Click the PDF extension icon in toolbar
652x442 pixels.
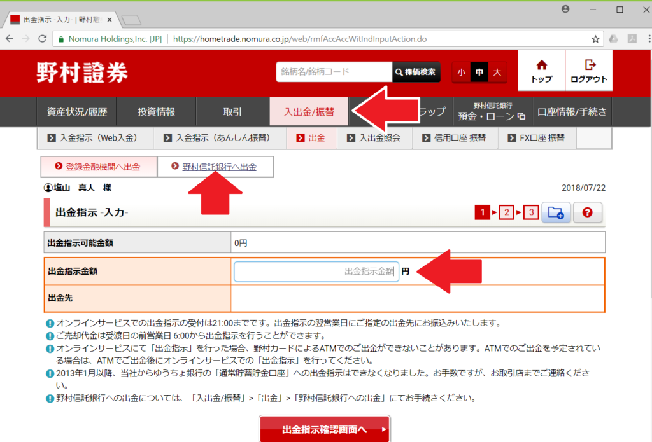coord(632,39)
